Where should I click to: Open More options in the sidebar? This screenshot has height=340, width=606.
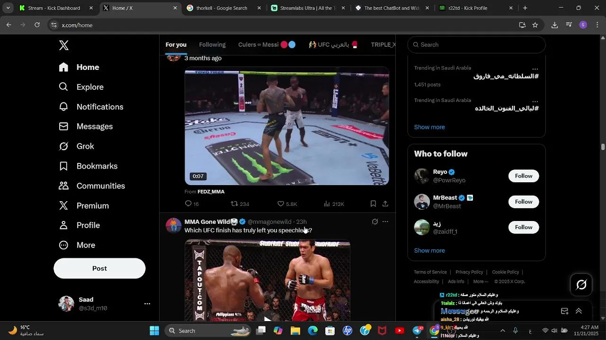pos(77,245)
